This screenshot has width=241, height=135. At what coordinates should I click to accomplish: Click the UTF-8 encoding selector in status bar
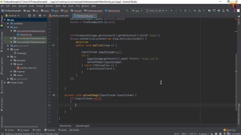click(193, 134)
